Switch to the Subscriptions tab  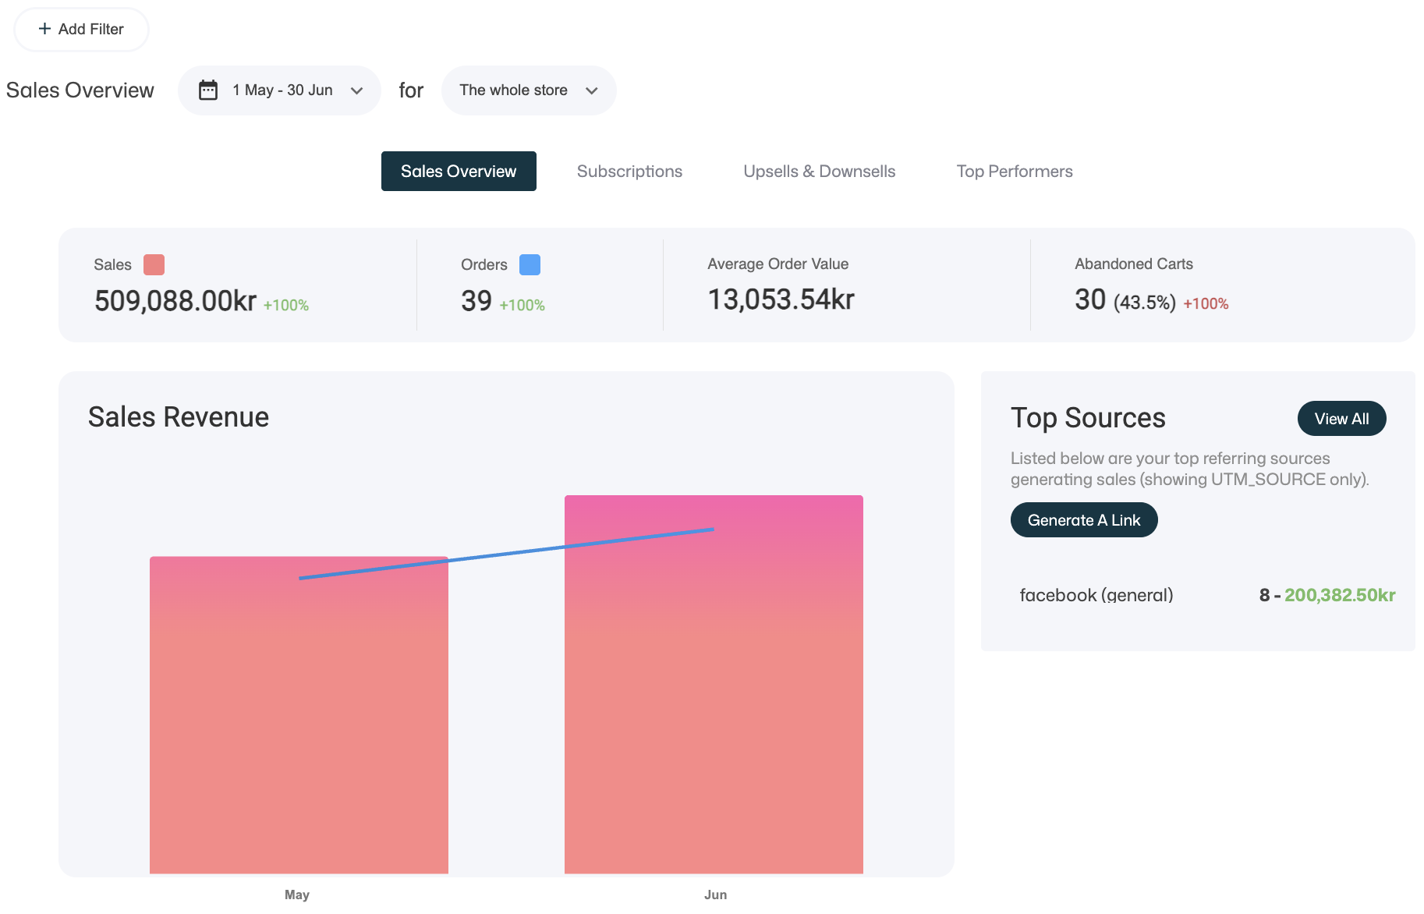(x=629, y=172)
